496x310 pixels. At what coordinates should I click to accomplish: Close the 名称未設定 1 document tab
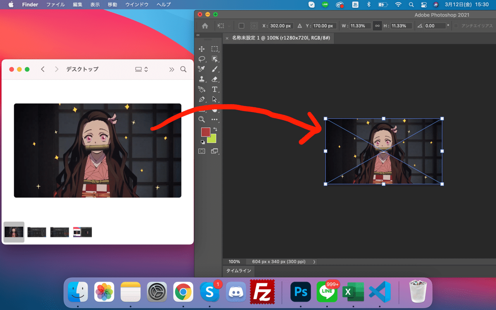[x=227, y=38]
